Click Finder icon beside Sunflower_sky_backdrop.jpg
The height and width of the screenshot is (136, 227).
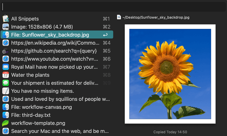(x=6, y=35)
